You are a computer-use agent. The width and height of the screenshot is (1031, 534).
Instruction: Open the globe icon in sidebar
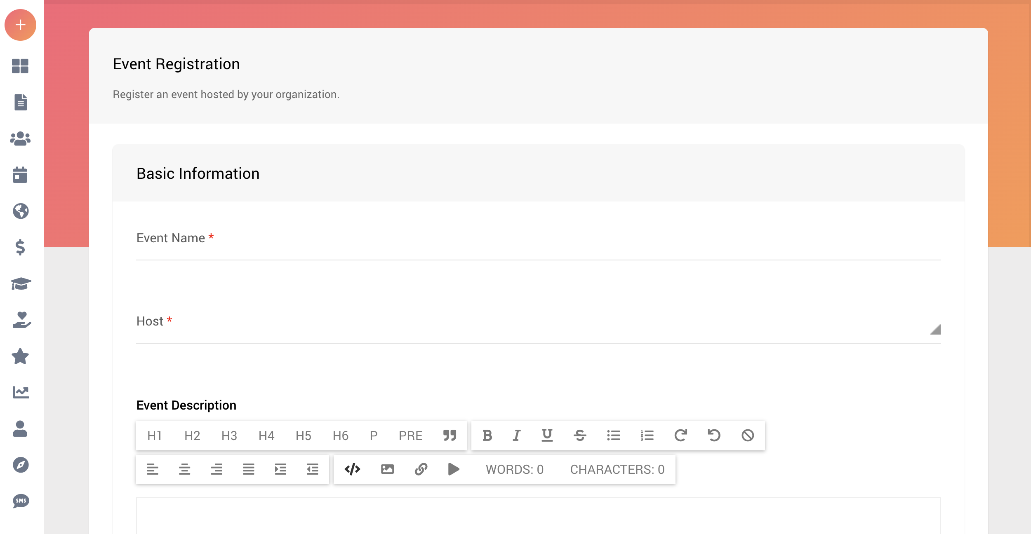(20, 211)
